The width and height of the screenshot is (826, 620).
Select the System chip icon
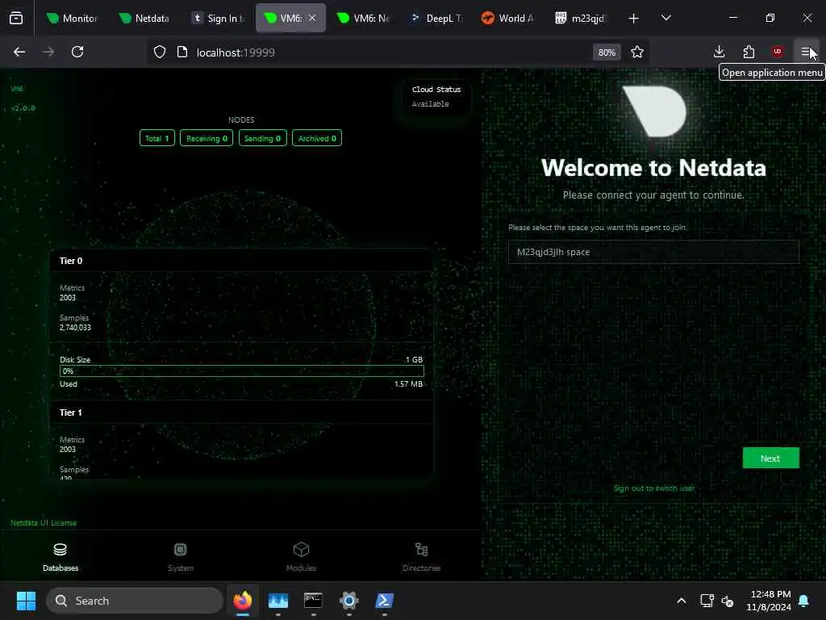pyautogui.click(x=180, y=550)
